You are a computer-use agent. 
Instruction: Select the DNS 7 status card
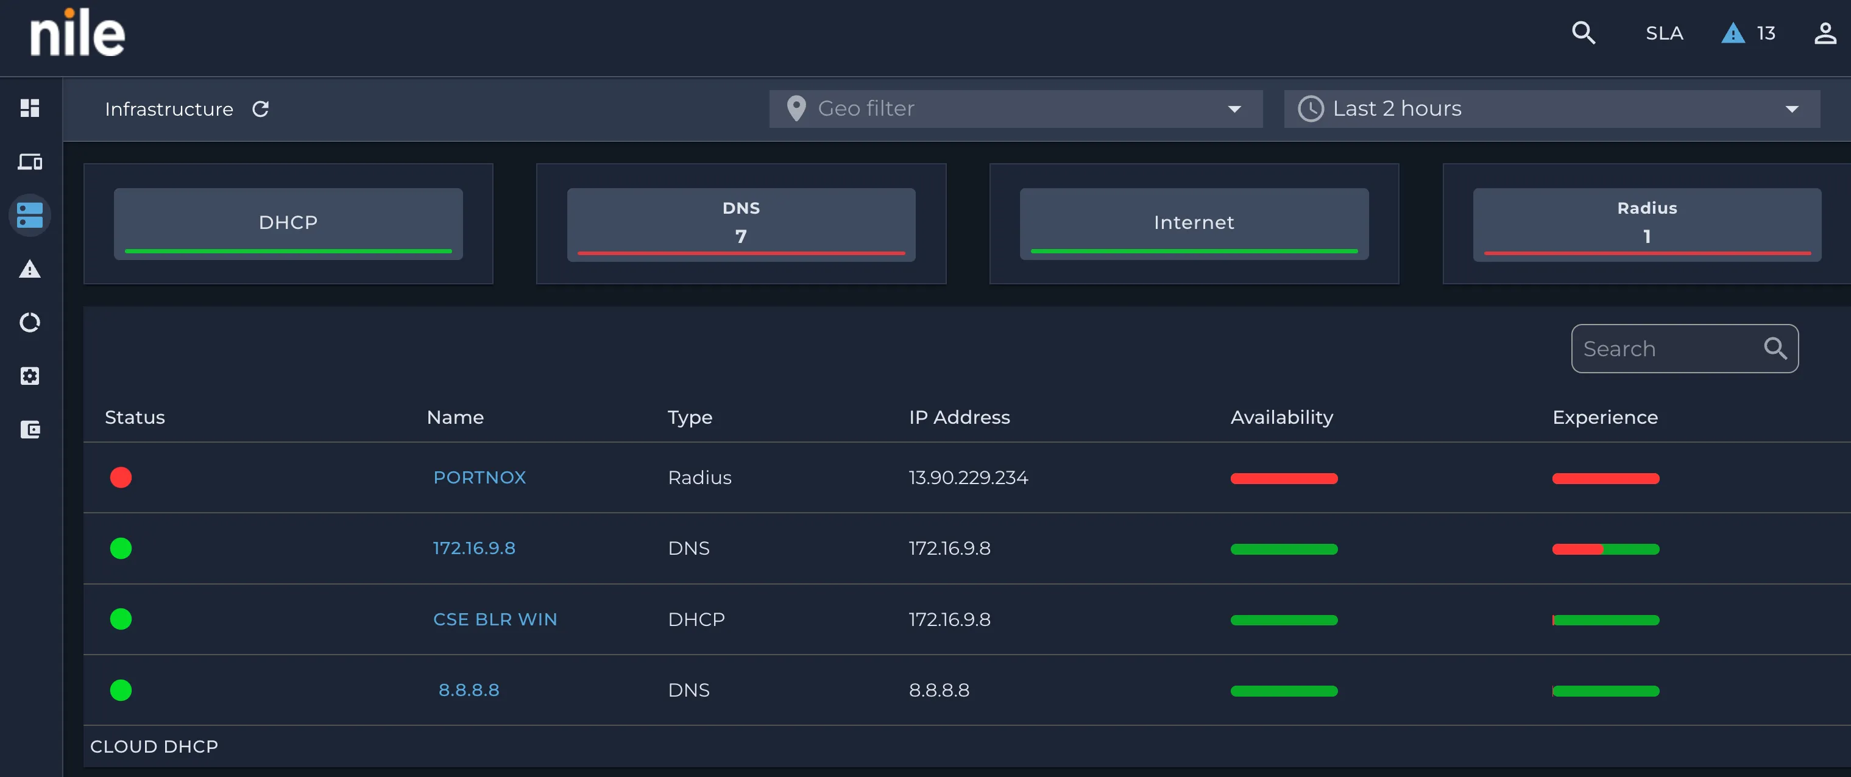tap(741, 223)
